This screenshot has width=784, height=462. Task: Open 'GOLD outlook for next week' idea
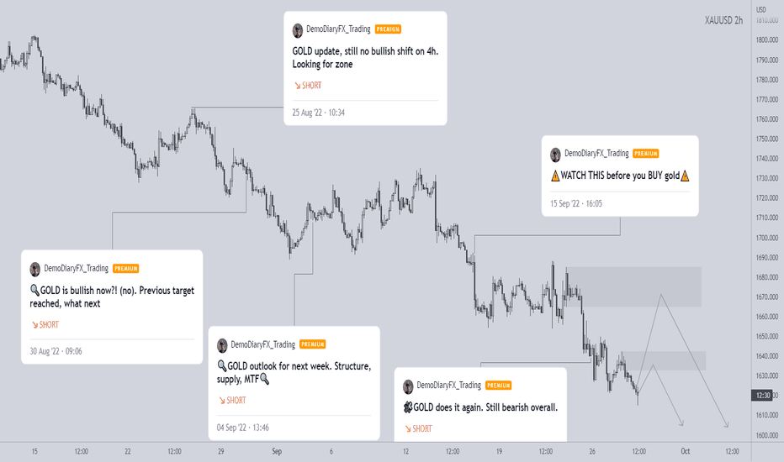coord(294,373)
